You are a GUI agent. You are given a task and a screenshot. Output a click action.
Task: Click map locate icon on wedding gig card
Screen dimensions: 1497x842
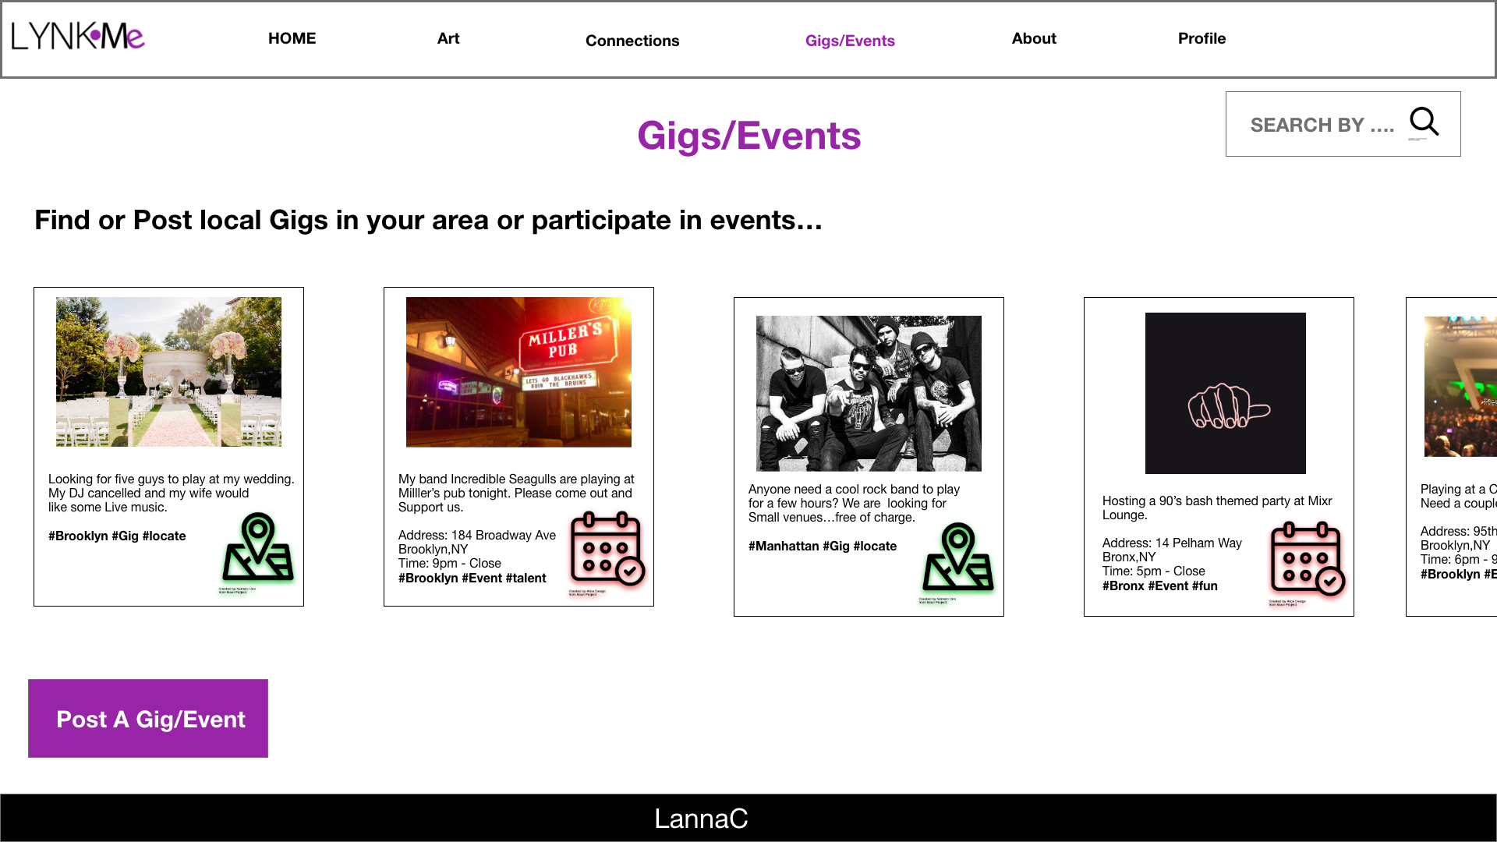pyautogui.click(x=258, y=548)
